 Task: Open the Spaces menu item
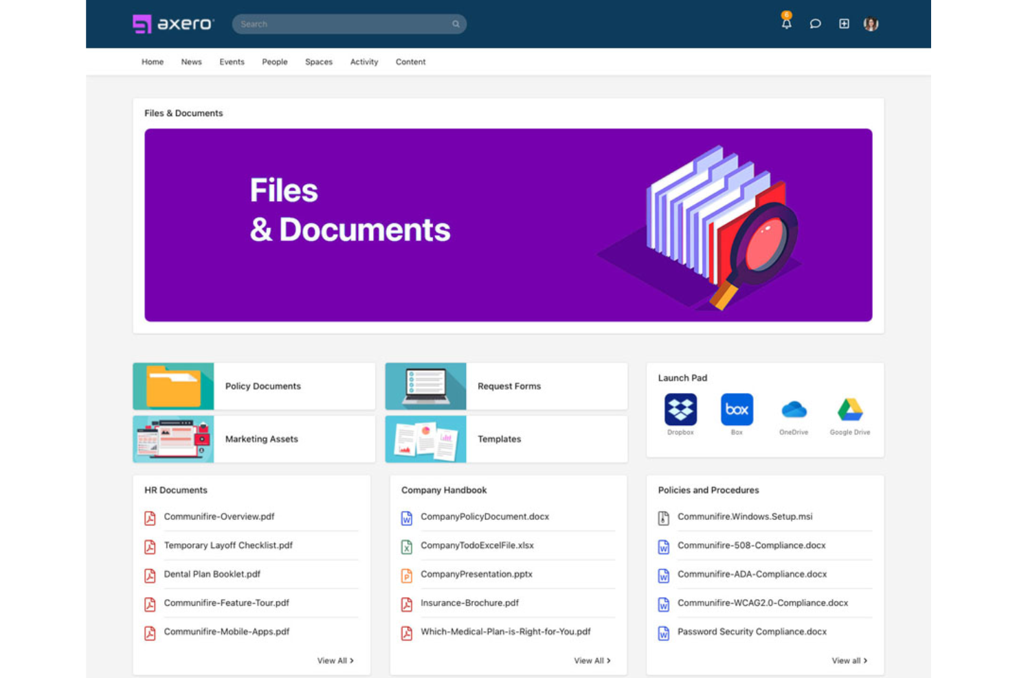pos(319,62)
